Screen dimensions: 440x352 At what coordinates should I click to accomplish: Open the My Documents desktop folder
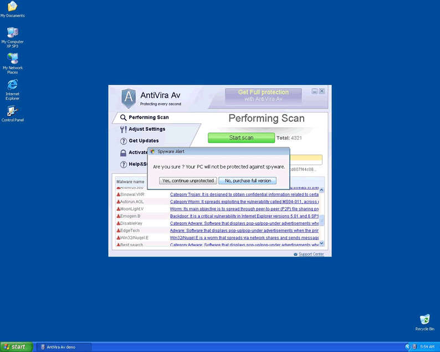coord(12,7)
